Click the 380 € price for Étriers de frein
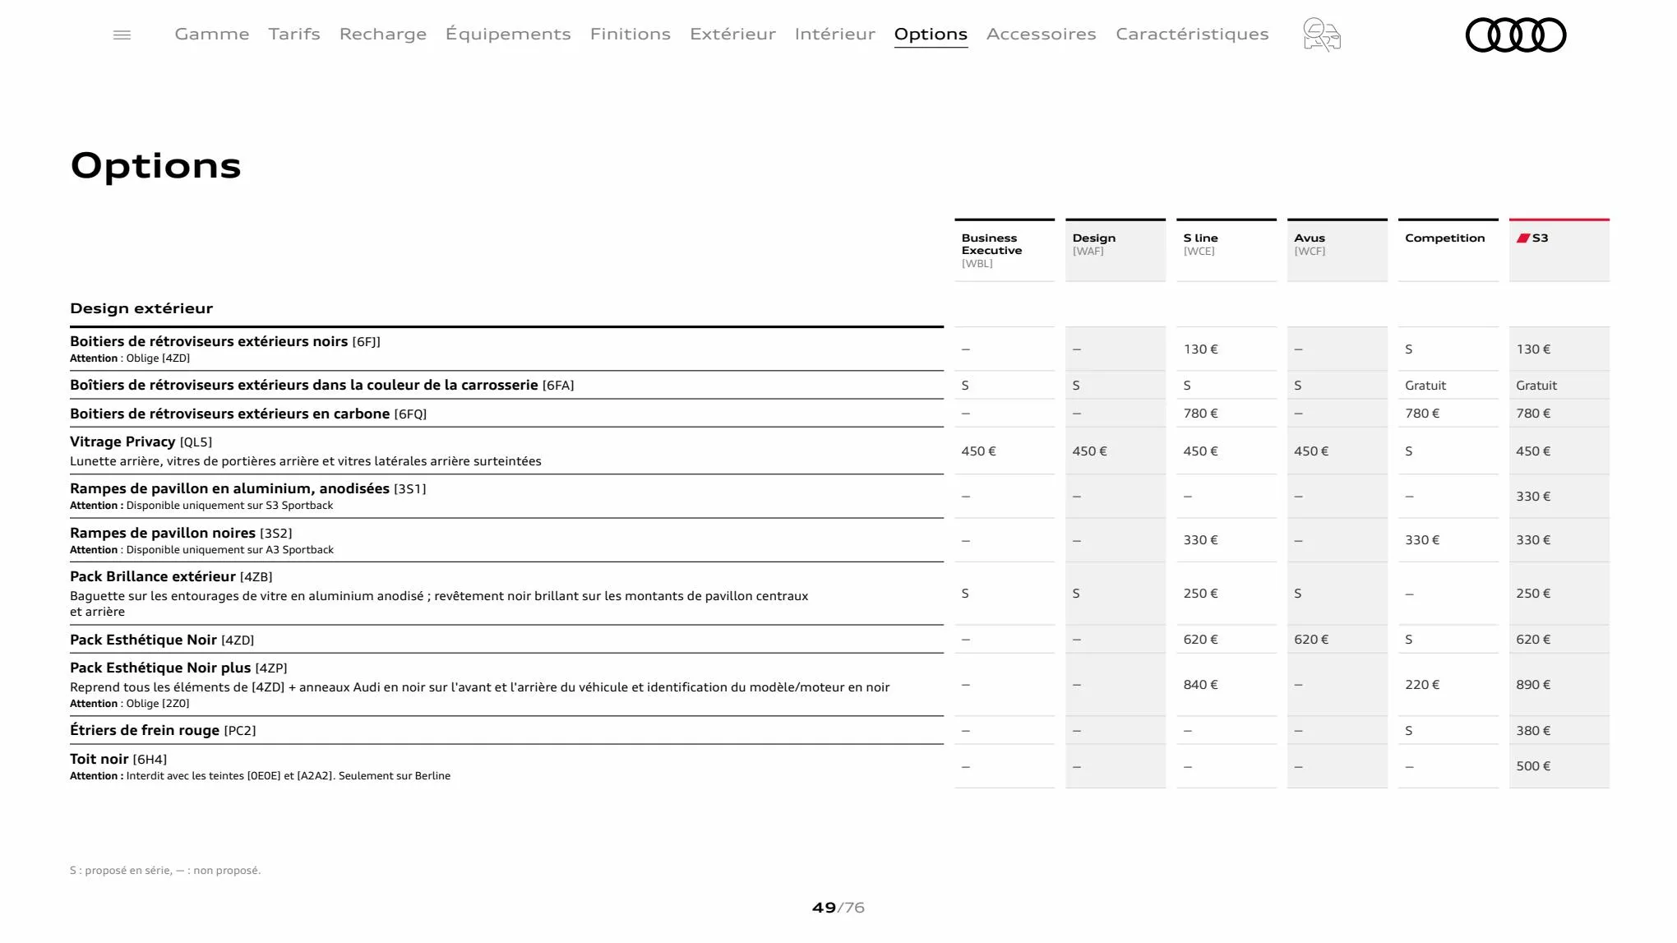1677x943 pixels. [x=1533, y=731]
